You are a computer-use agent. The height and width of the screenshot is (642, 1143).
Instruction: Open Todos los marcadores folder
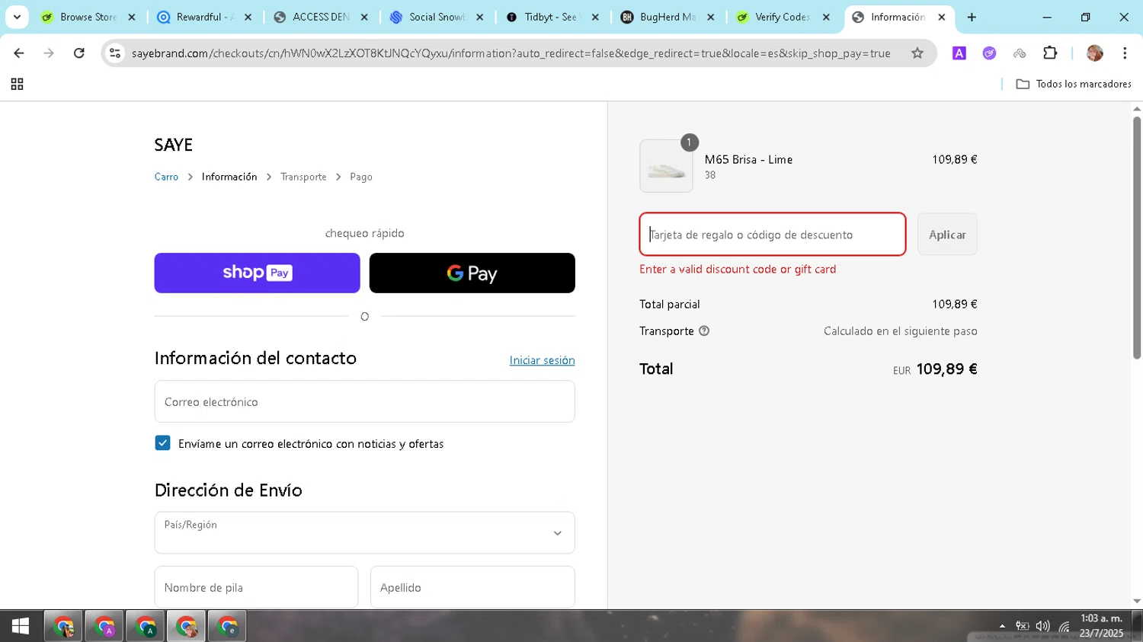[1074, 85]
